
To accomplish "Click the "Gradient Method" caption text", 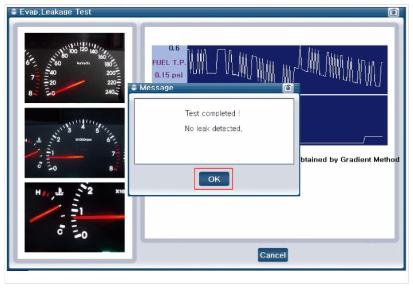I will (x=370, y=160).
